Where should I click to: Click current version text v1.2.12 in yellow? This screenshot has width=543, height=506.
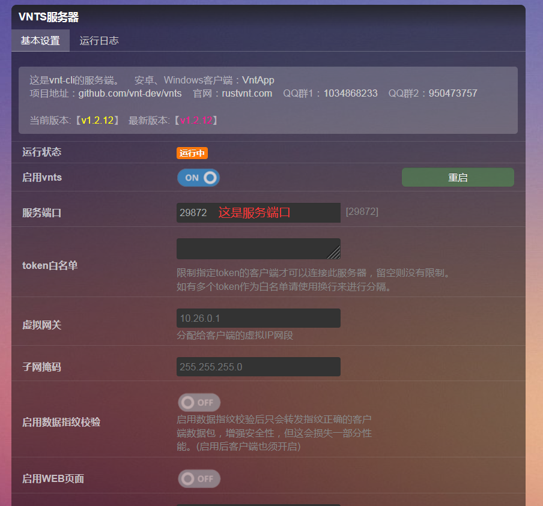click(97, 121)
